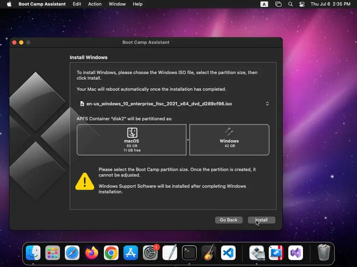The image size is (357, 267).
Task: Launch Visual Studio from the Dock
Action: (x=296, y=253)
